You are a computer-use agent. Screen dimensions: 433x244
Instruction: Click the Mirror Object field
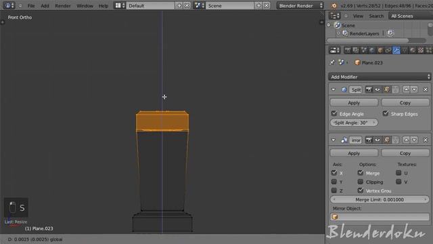380,217
